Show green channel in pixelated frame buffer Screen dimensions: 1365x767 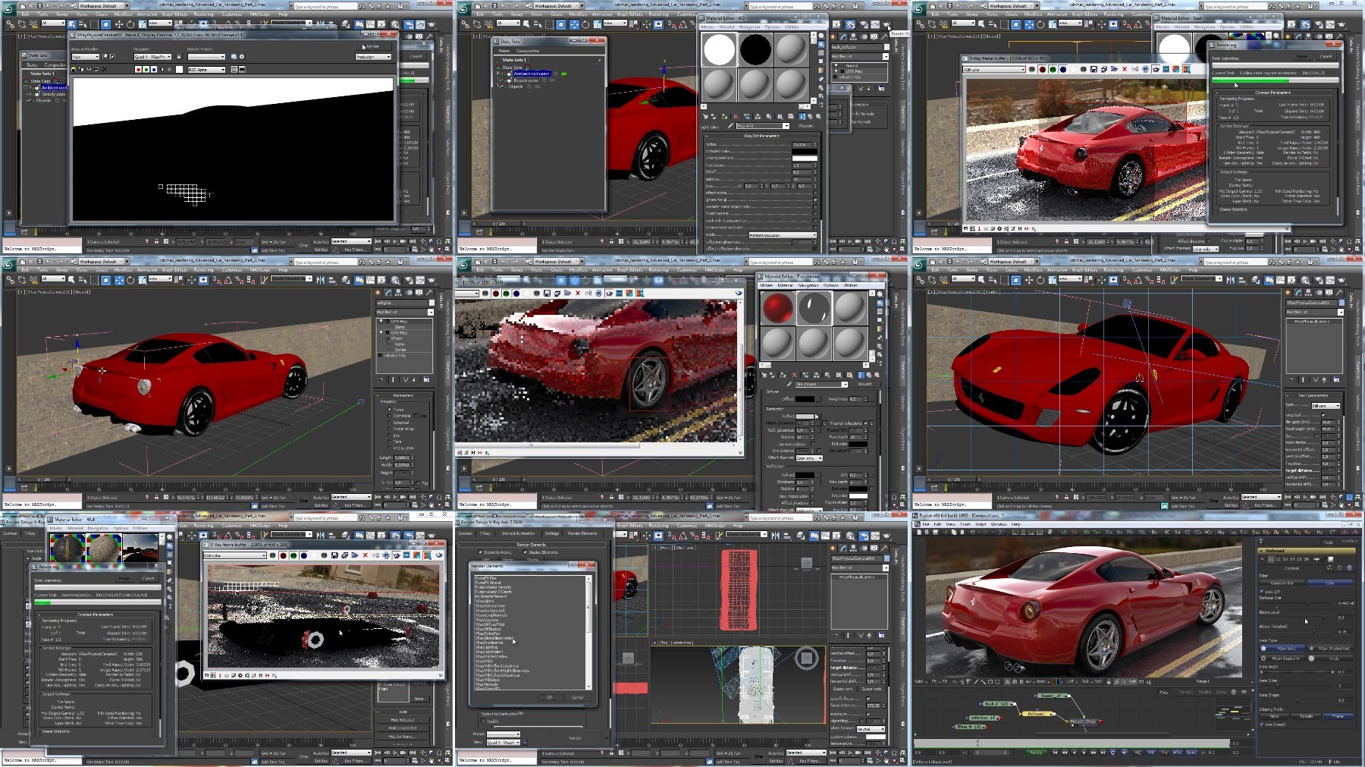506,294
